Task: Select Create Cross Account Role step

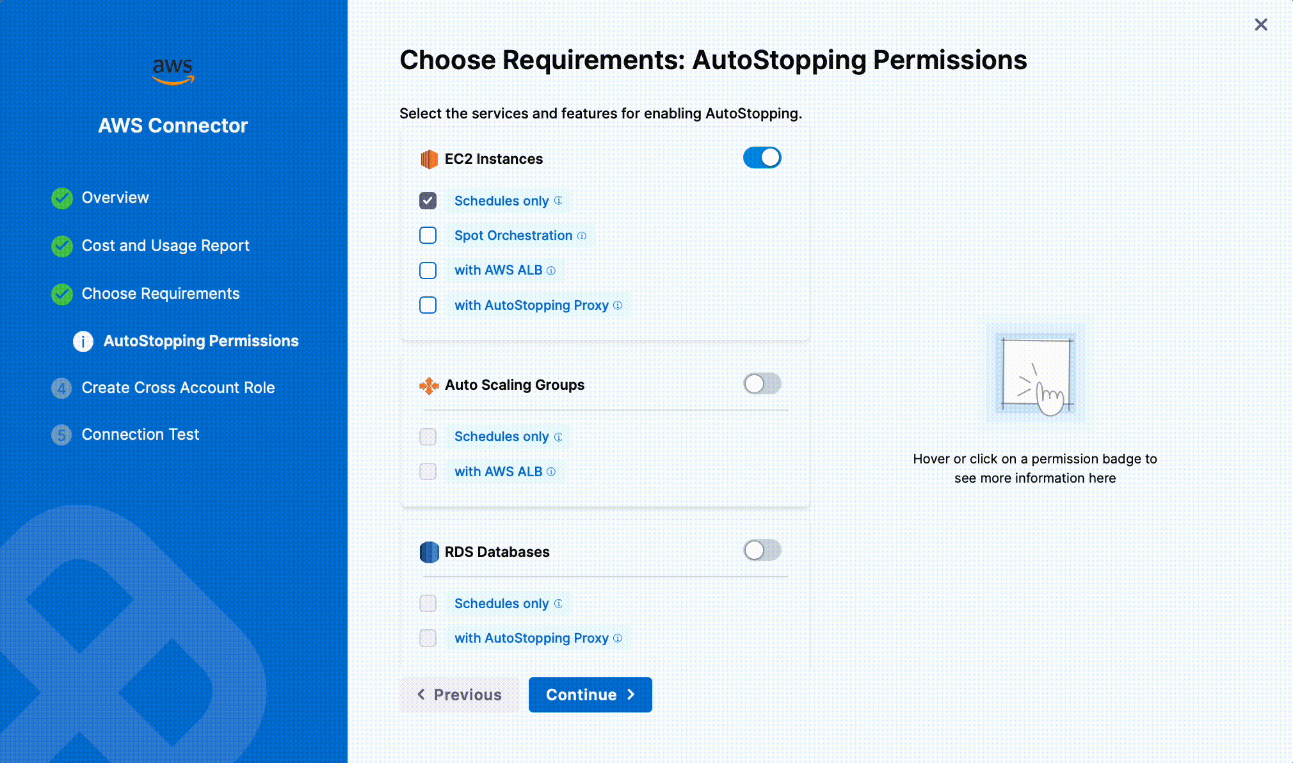Action: point(178,388)
